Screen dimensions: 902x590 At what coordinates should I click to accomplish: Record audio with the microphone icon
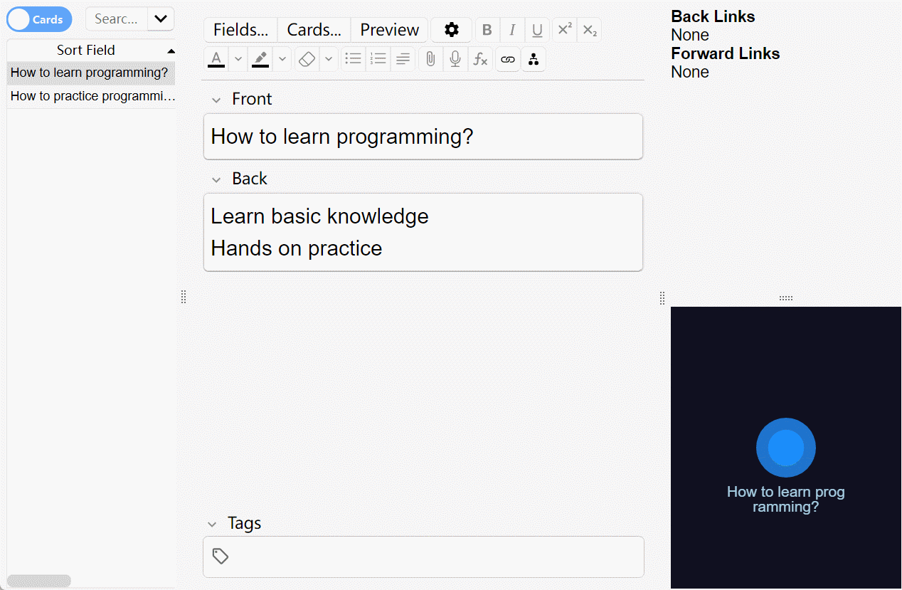tap(455, 59)
